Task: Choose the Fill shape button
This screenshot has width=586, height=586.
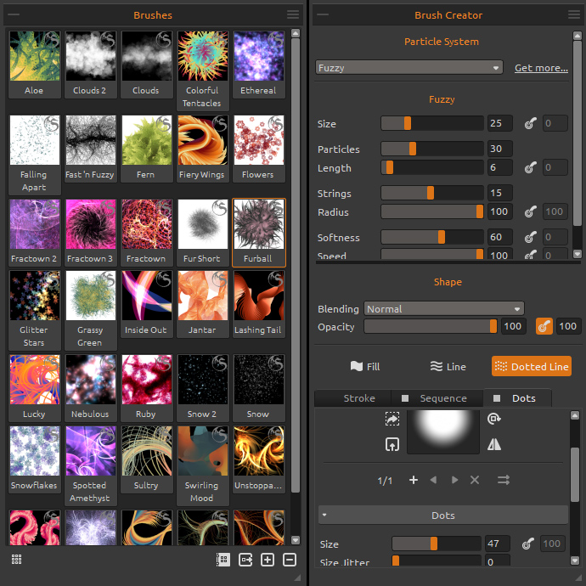Action: (x=365, y=366)
